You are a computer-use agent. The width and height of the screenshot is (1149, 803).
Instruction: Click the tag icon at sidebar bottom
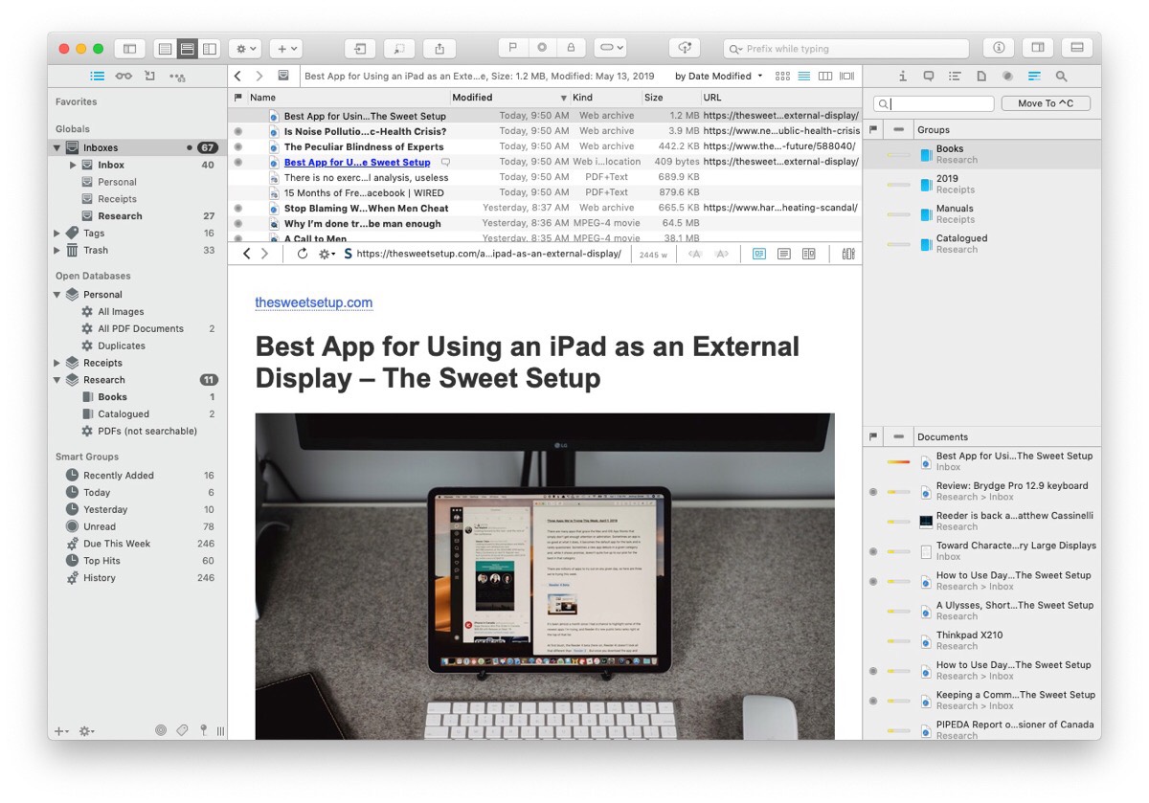[x=182, y=730]
